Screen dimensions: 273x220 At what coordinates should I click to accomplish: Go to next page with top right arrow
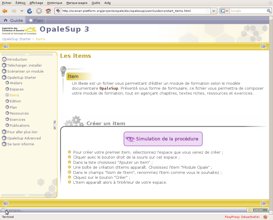(x=263, y=46)
